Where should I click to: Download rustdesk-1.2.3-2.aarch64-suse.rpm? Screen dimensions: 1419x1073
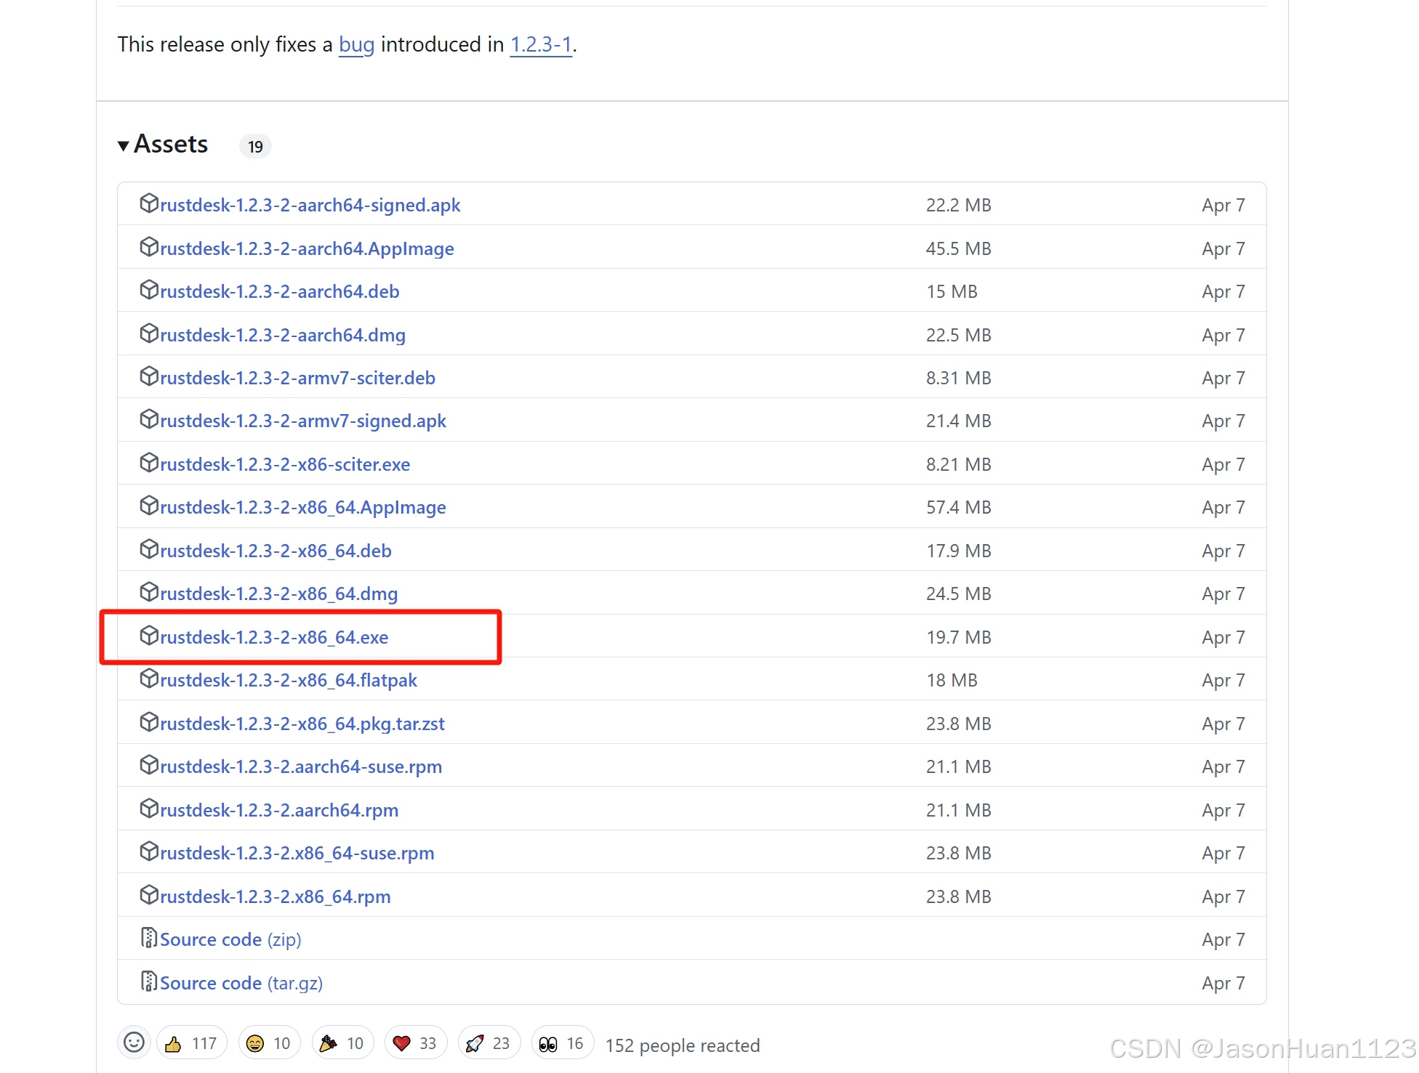pyautogui.click(x=301, y=766)
